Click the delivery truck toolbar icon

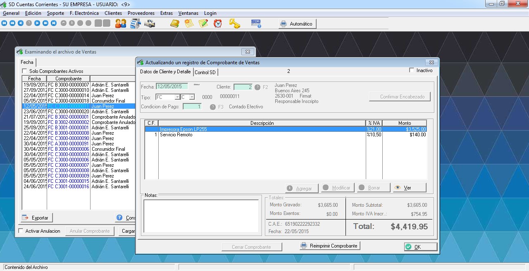(x=149, y=23)
